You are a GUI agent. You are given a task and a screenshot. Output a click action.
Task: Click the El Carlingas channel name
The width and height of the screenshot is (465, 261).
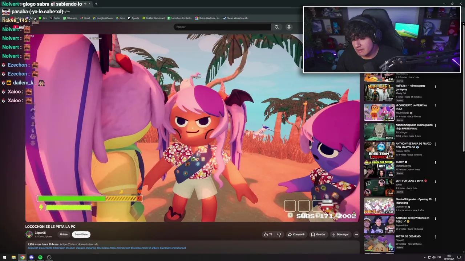(401, 132)
